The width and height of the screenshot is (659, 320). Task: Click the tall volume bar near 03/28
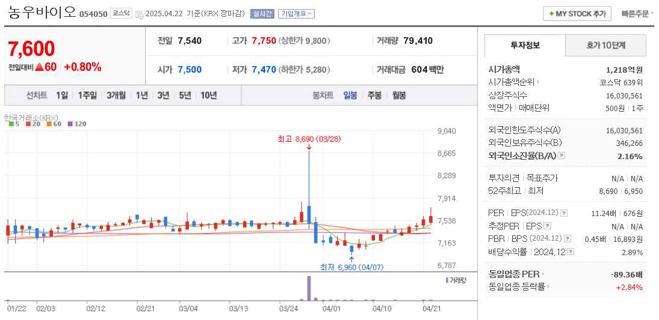pos(309,288)
